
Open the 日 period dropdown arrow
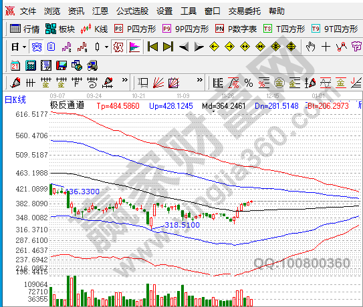click(x=24, y=47)
